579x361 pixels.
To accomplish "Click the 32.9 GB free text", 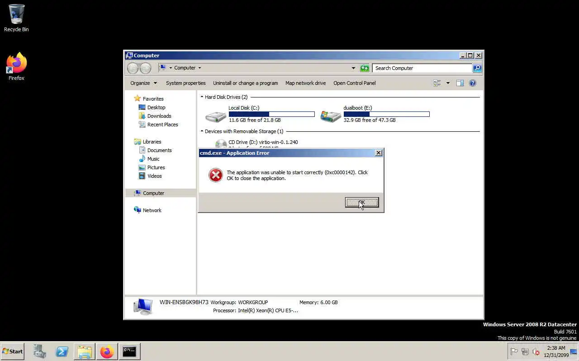I will click(370, 120).
